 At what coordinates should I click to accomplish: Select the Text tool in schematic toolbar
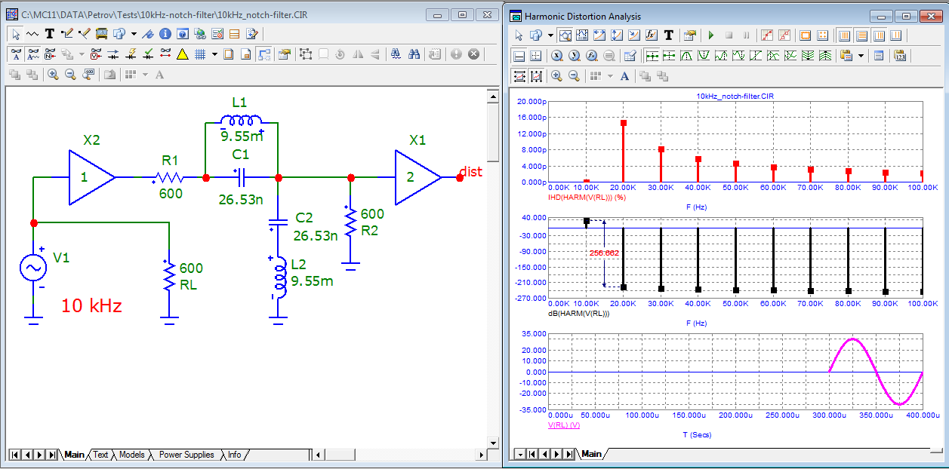pos(50,34)
